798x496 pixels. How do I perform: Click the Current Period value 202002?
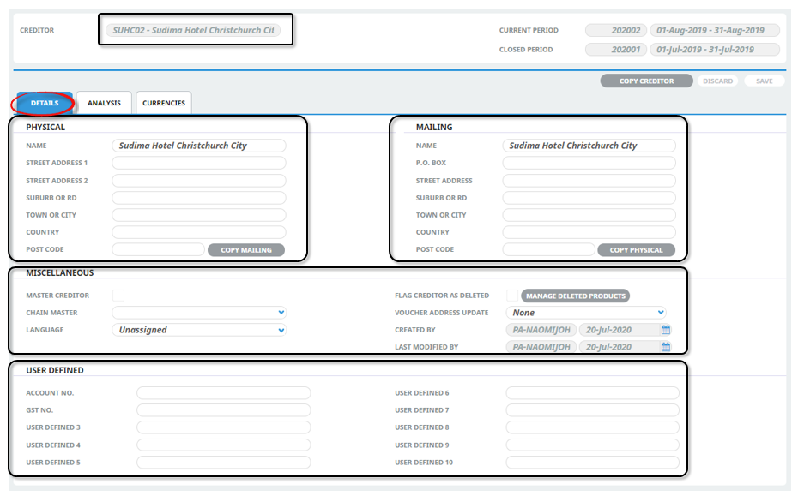point(616,31)
